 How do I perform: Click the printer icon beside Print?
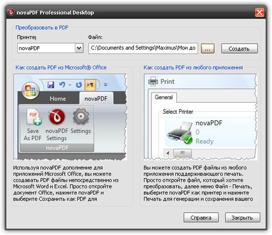coord(153,81)
